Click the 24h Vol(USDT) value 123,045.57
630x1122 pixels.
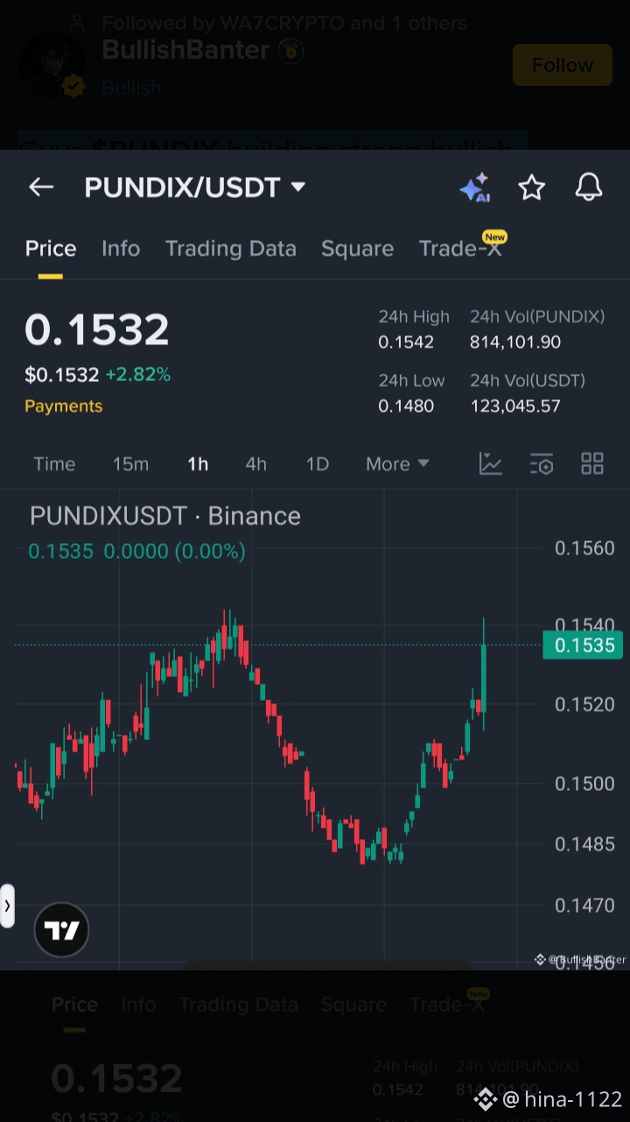click(515, 406)
